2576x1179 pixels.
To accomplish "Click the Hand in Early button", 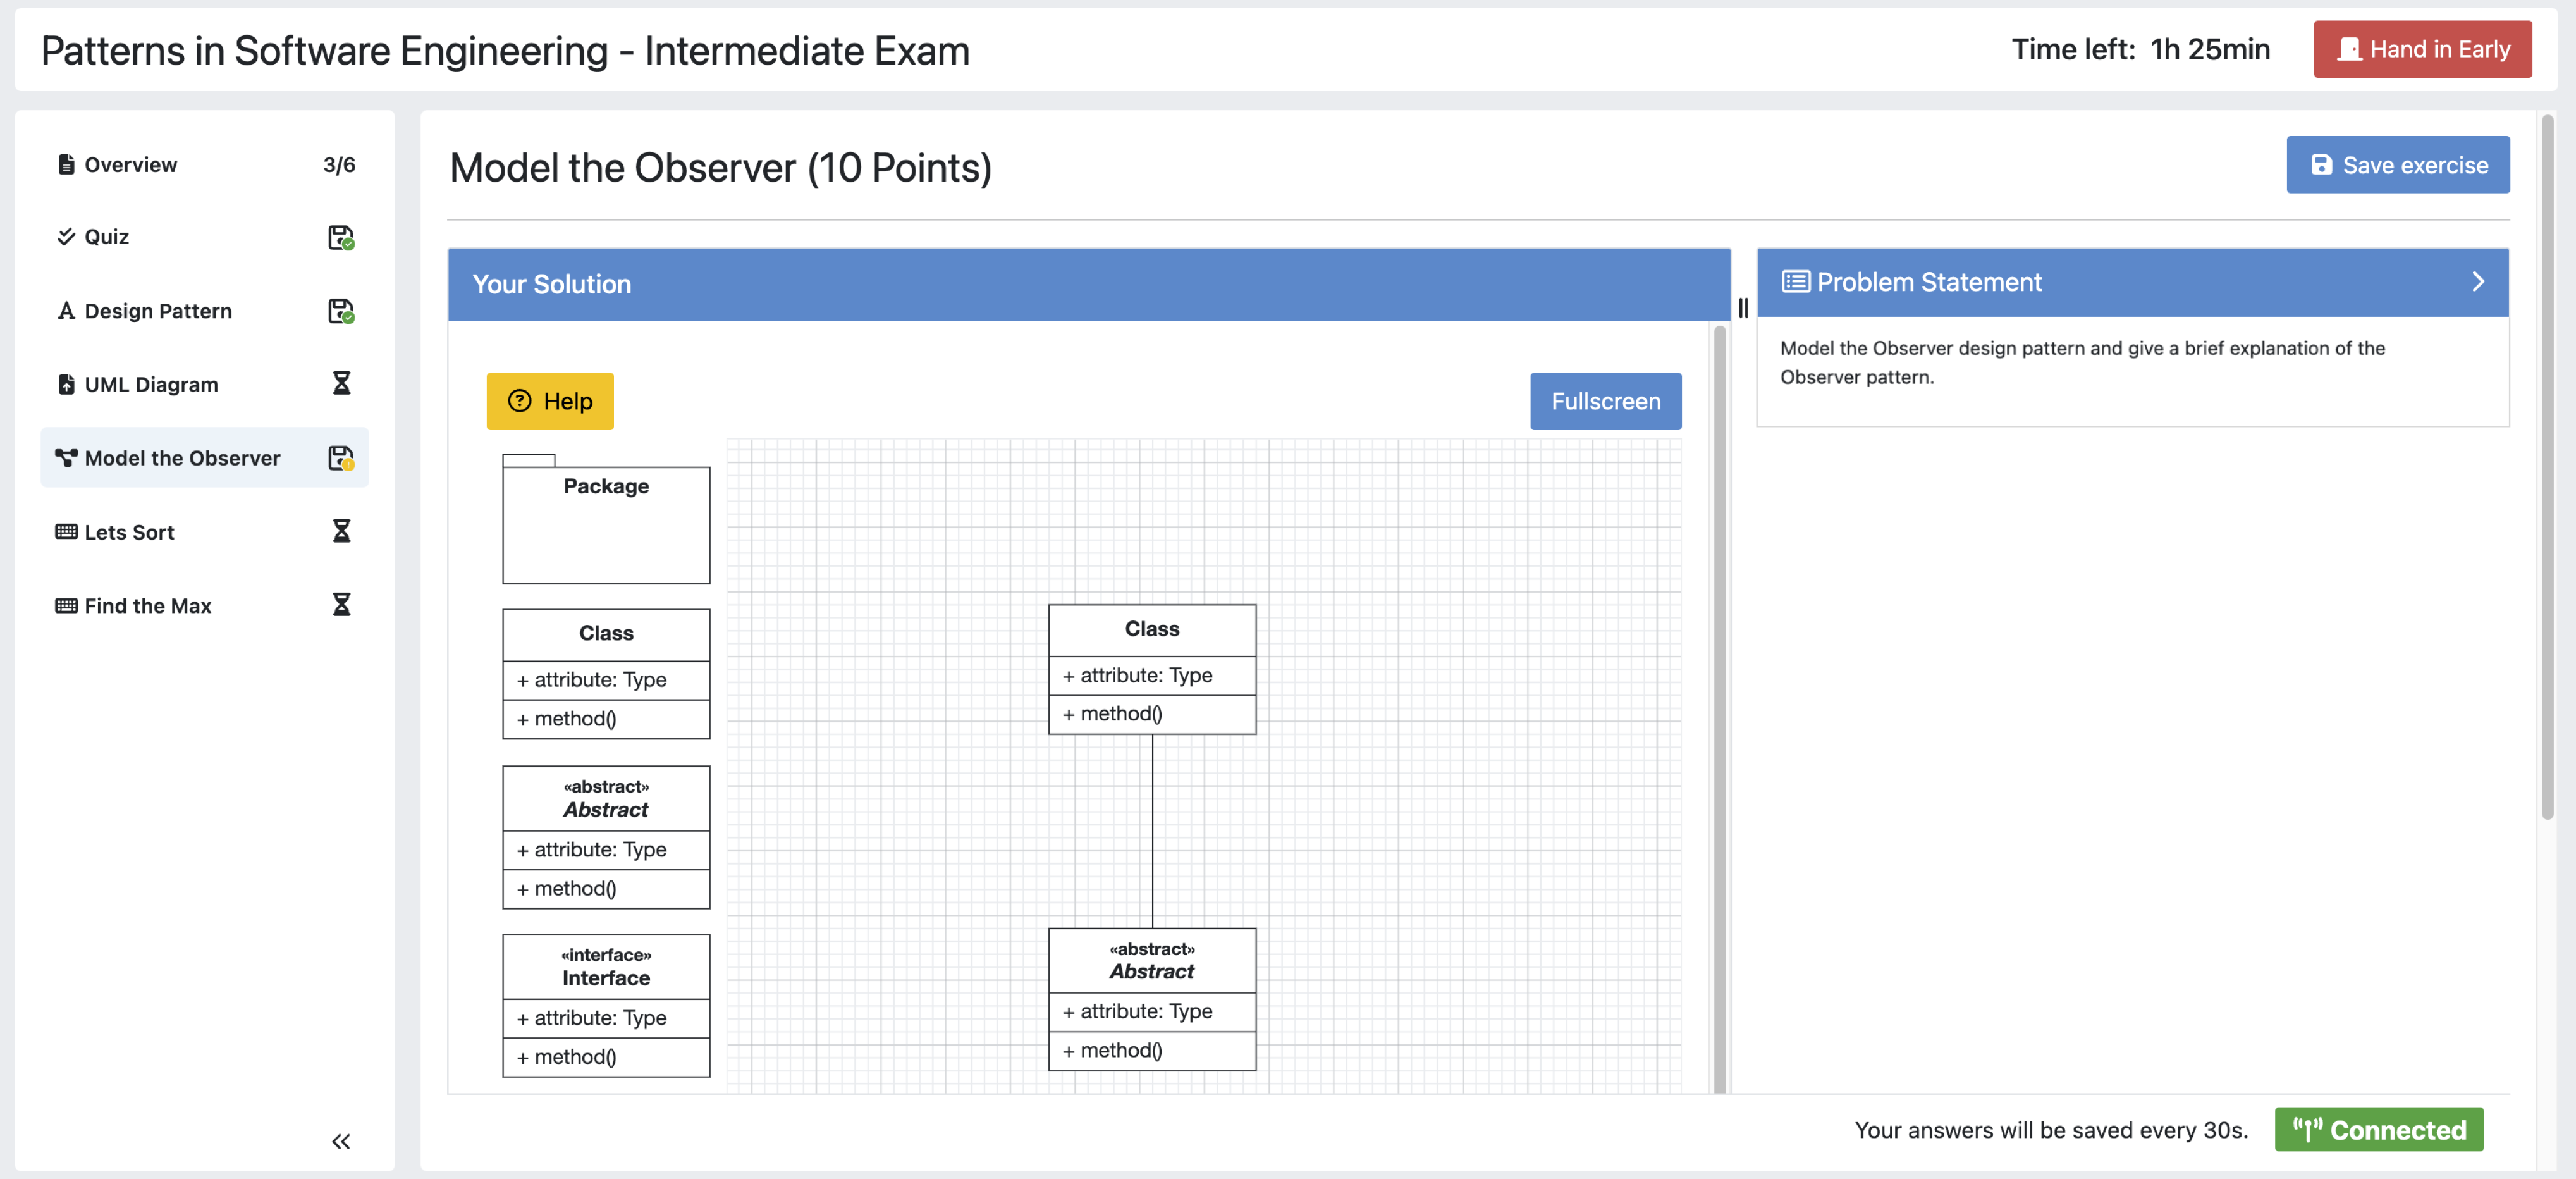I will (2422, 49).
